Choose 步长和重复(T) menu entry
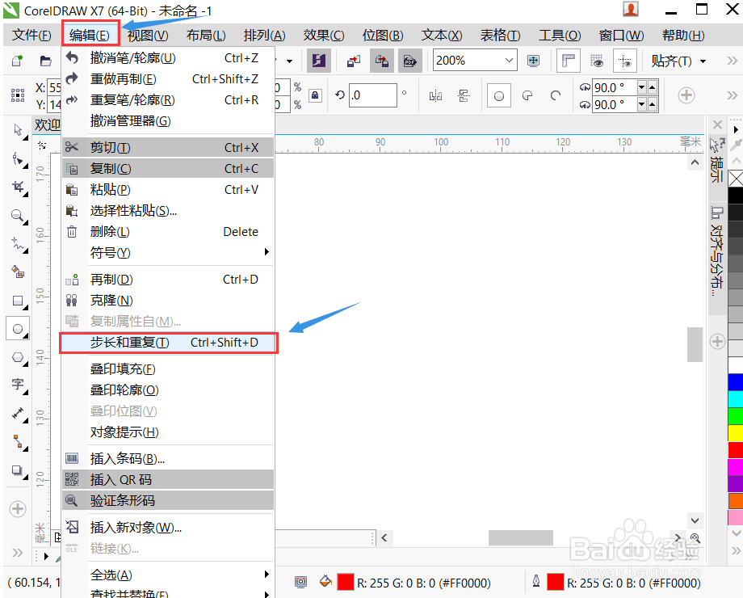 tap(168, 343)
